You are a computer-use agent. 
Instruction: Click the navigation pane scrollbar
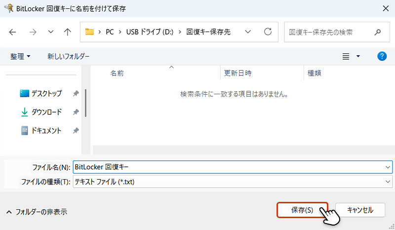click(x=85, y=103)
